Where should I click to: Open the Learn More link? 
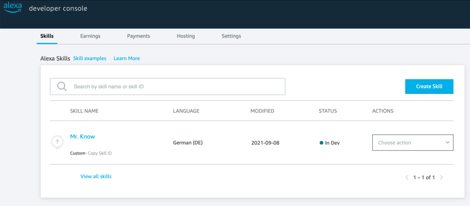126,58
